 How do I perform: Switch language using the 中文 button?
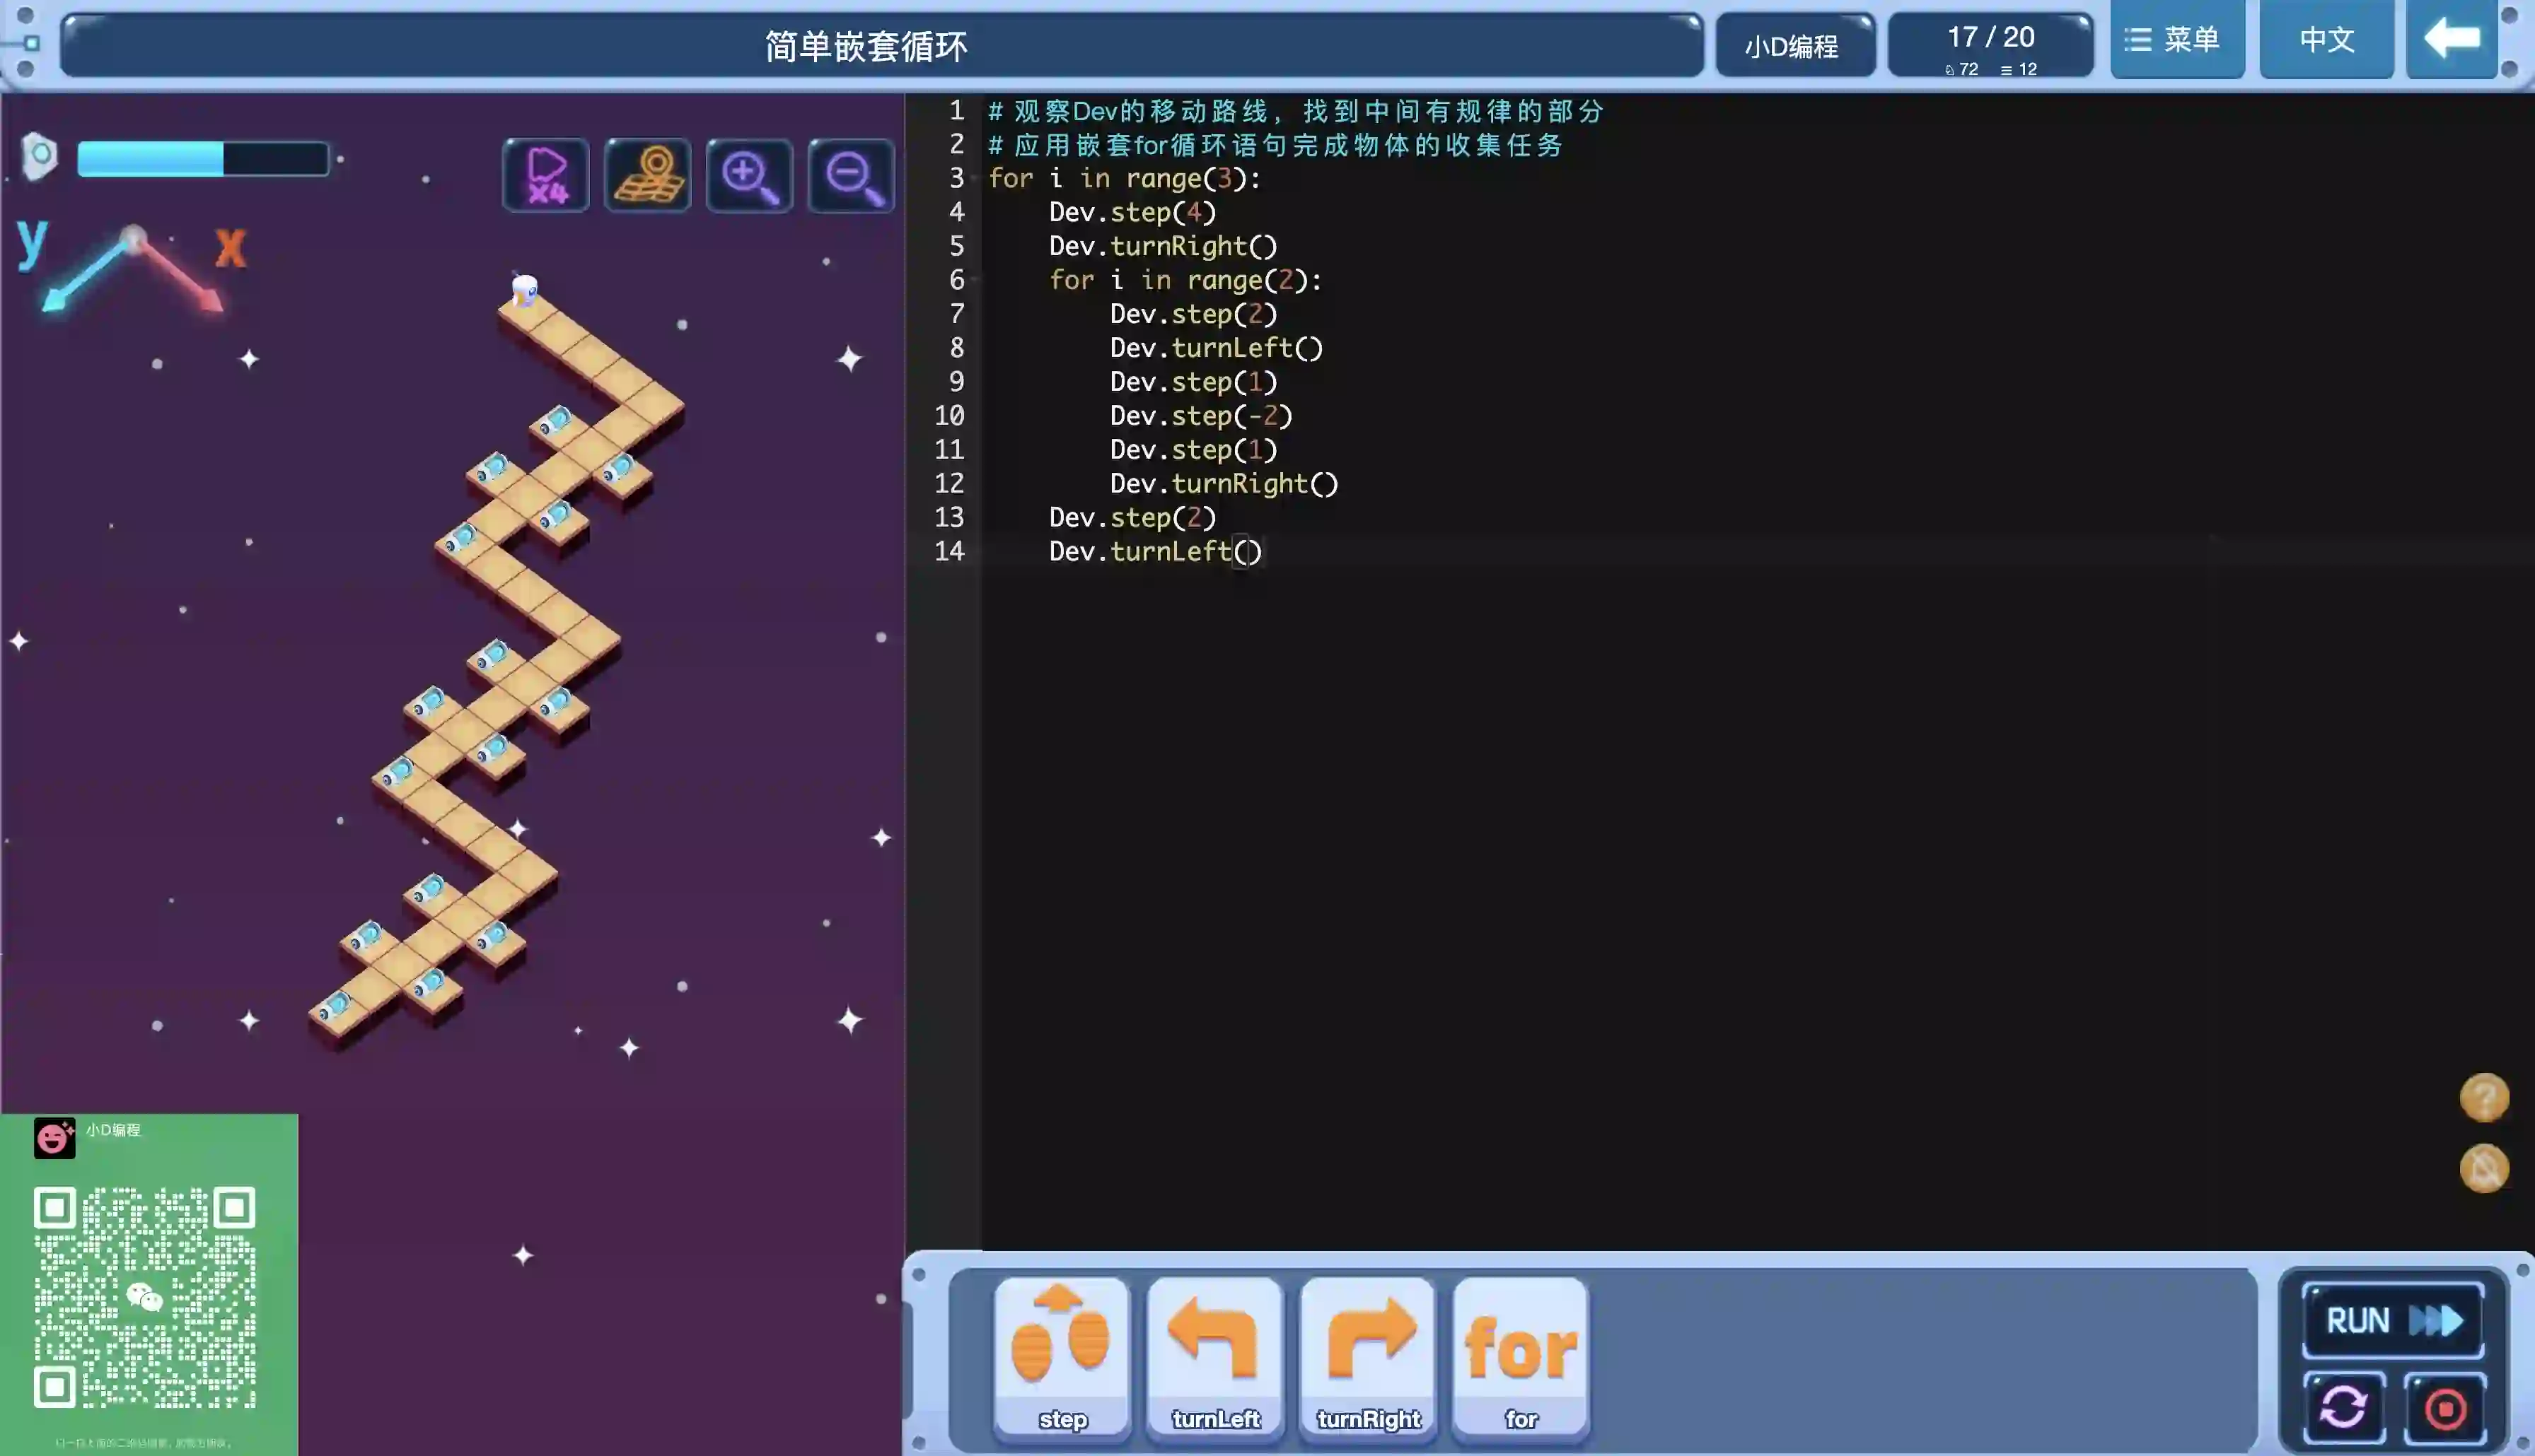coord(2326,40)
